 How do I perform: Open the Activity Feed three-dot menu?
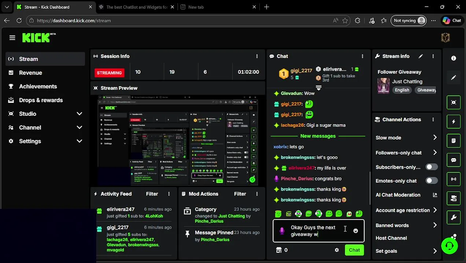click(x=169, y=194)
